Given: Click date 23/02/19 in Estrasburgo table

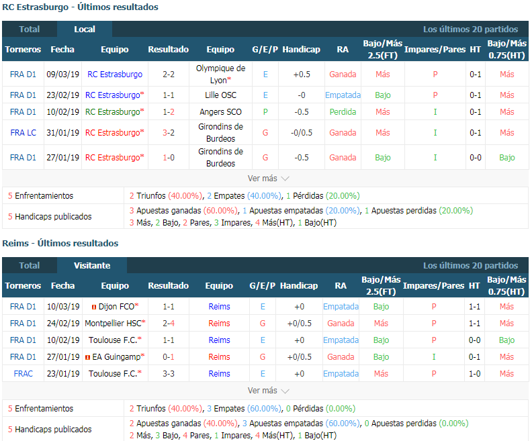Looking at the screenshot, I should [x=63, y=95].
